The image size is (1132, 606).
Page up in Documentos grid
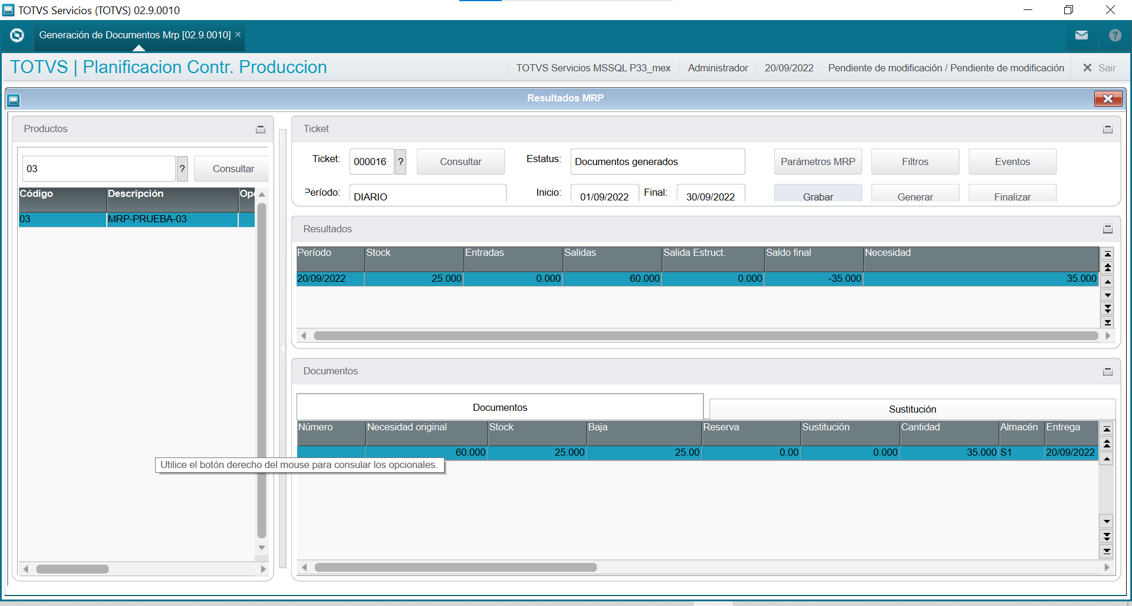pyautogui.click(x=1107, y=444)
